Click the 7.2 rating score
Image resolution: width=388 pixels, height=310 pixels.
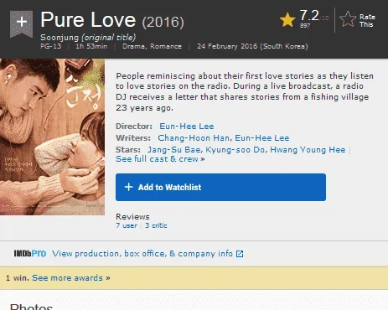click(309, 16)
